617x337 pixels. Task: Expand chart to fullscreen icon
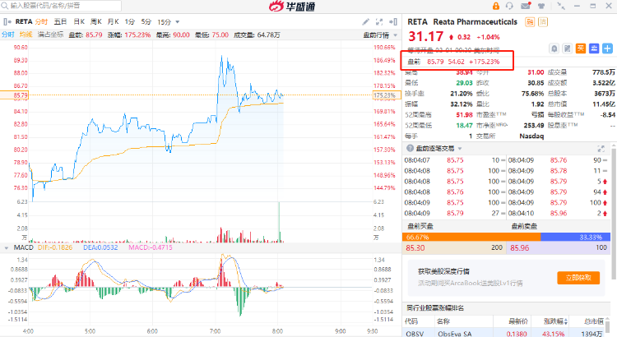point(379,21)
